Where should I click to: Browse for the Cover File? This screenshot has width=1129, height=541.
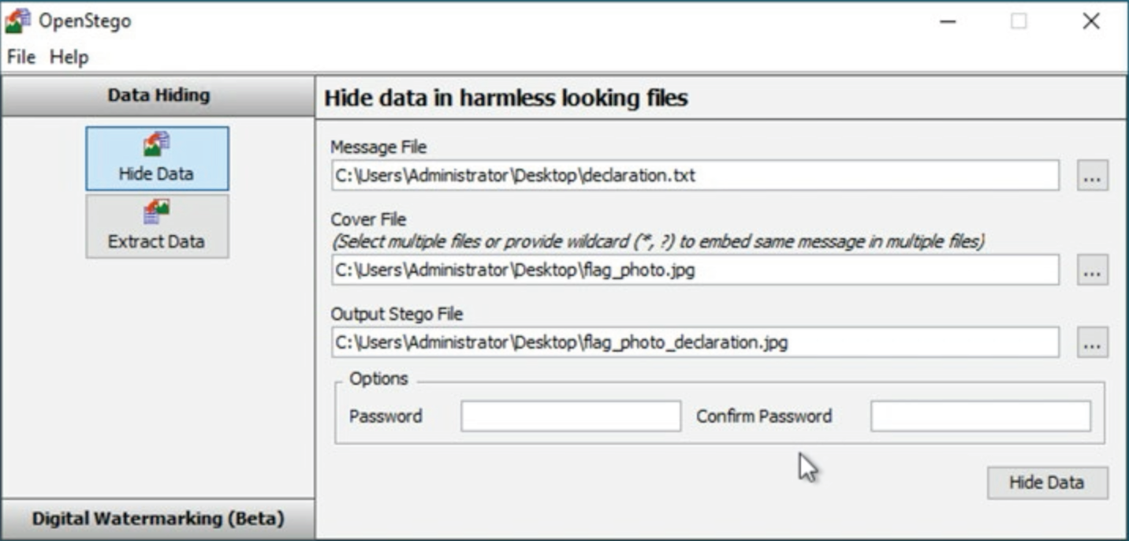coord(1092,270)
